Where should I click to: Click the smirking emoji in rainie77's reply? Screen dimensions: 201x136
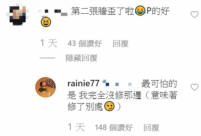click(109, 106)
